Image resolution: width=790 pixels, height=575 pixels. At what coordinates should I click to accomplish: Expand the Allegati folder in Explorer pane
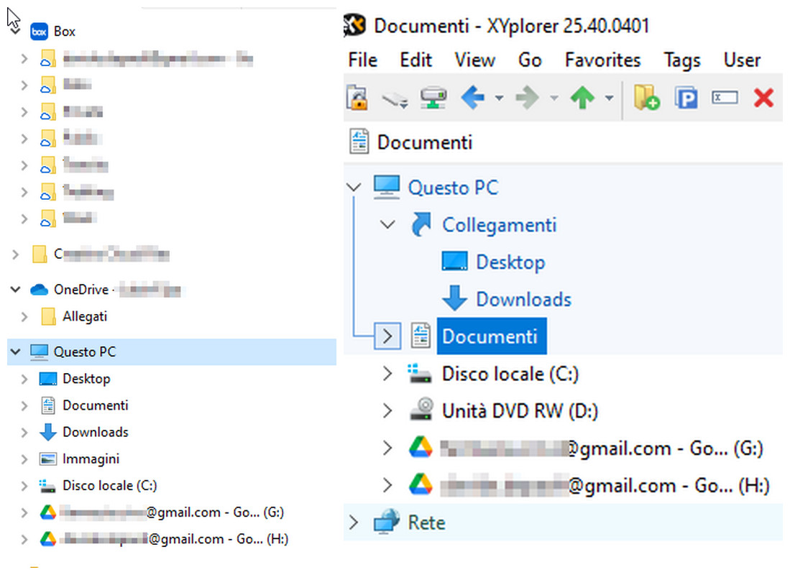[24, 317]
